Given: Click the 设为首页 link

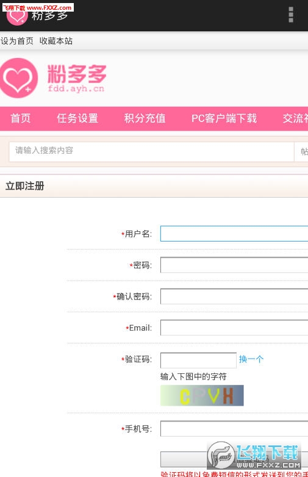Looking at the screenshot, I should point(17,41).
